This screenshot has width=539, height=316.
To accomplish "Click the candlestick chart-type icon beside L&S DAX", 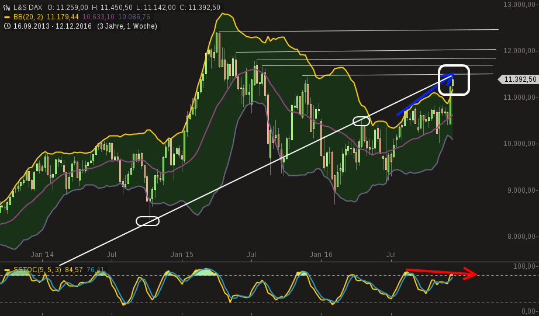I will click(7, 7).
